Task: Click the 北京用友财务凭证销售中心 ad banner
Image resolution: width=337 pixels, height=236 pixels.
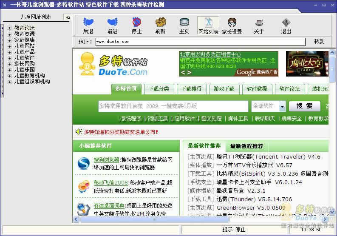Action: (x=229, y=64)
